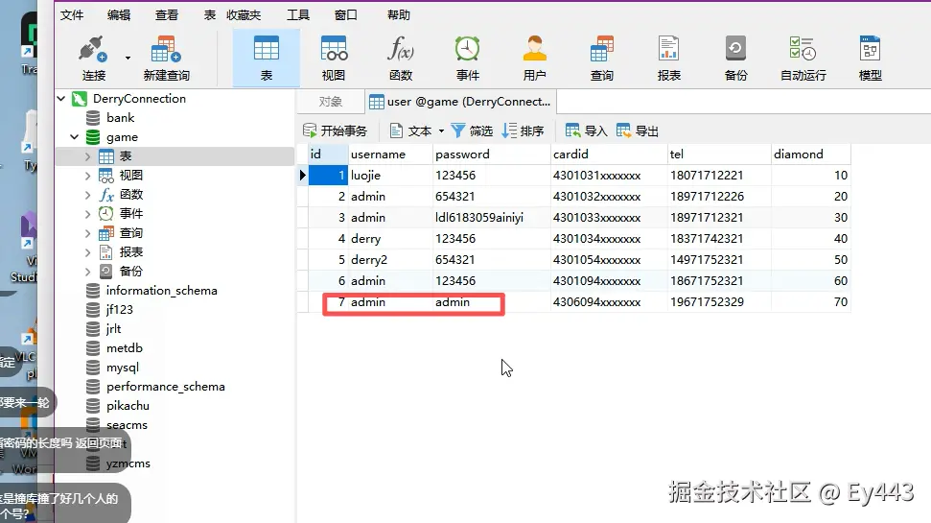The height and width of the screenshot is (523, 931).
Task: Switch to the user @game tab
Action: pos(460,102)
